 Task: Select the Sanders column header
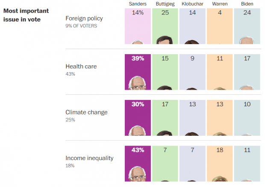coord(138,4)
